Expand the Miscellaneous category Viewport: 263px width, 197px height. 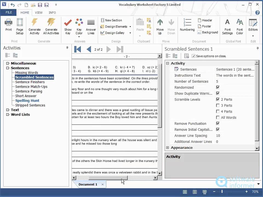tap(8, 63)
